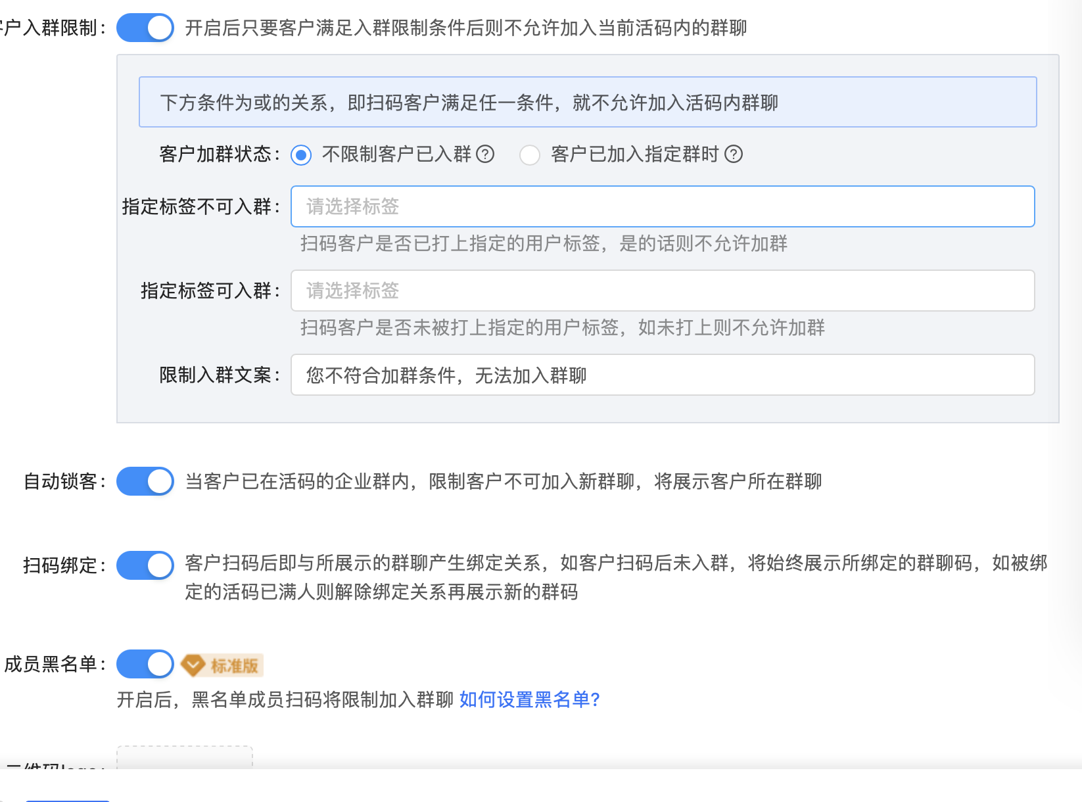Click the blue notice about 或的关系 conditions

588,102
